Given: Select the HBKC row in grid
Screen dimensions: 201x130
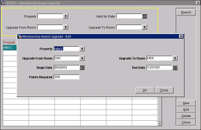Looking at the screenshot, I should [x=10, y=48].
